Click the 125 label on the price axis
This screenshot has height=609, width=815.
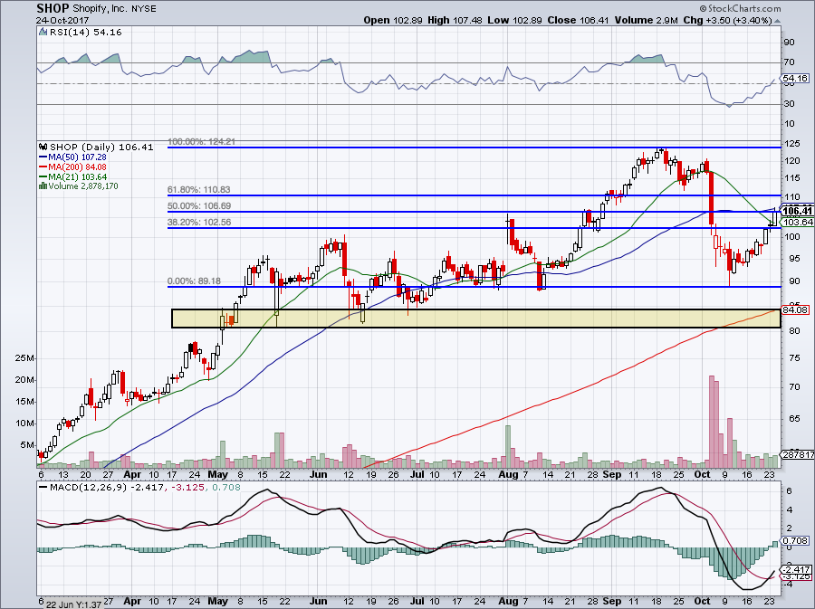point(792,143)
